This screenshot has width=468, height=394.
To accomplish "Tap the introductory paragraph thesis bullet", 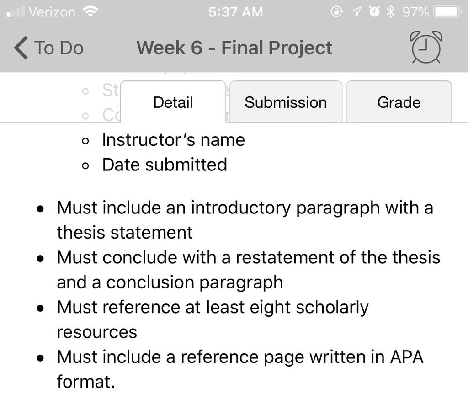I will (245, 220).
